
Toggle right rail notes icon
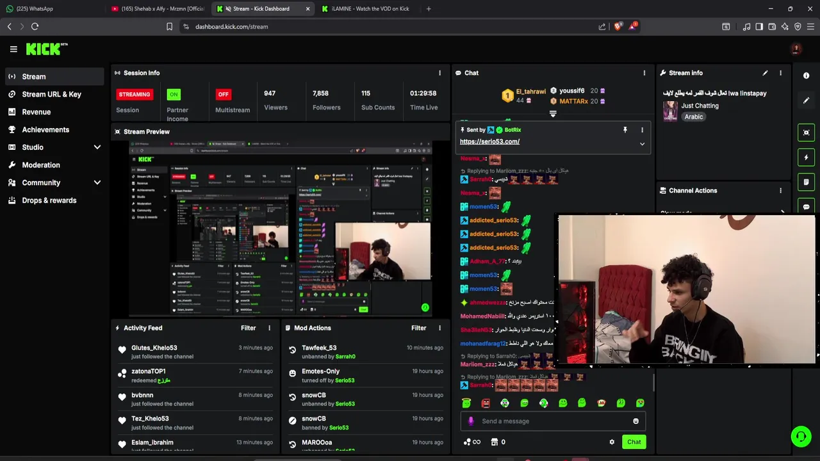(806, 182)
